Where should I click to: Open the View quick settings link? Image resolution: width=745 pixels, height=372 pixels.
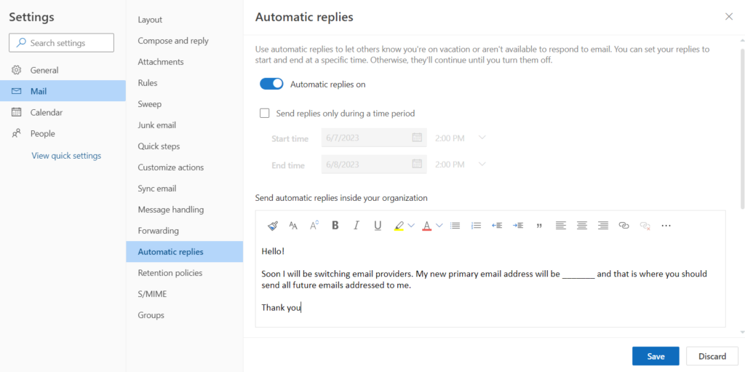66,156
